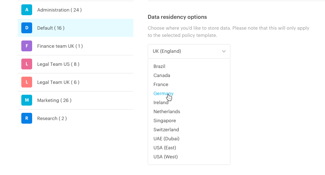Image resolution: width=325 pixels, height=175 pixels.
Task: Open the UK (England) region selector
Action: 189,51
